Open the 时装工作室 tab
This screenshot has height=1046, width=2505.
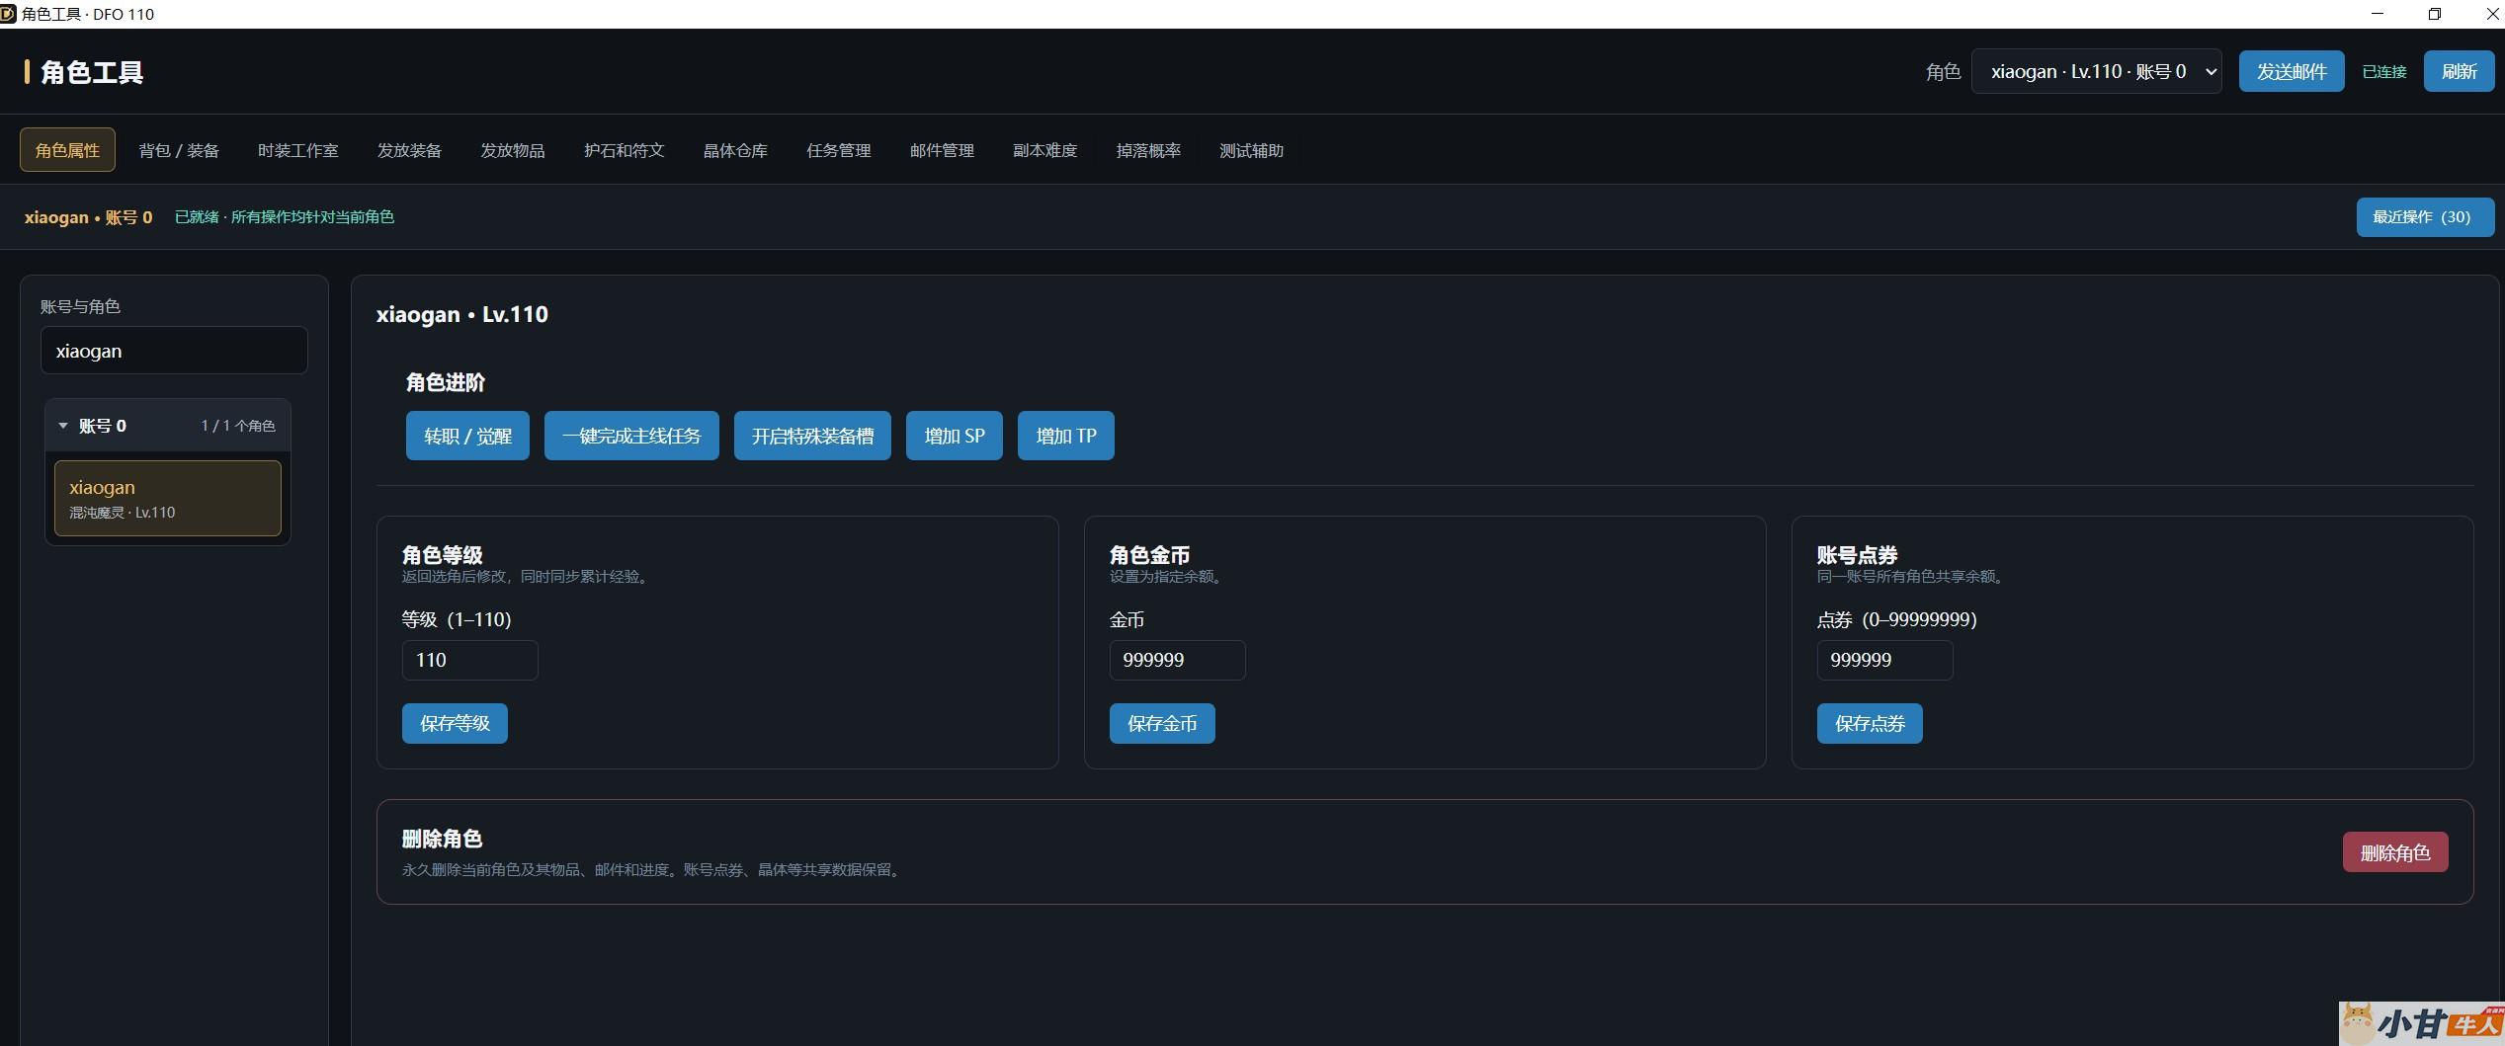(297, 150)
